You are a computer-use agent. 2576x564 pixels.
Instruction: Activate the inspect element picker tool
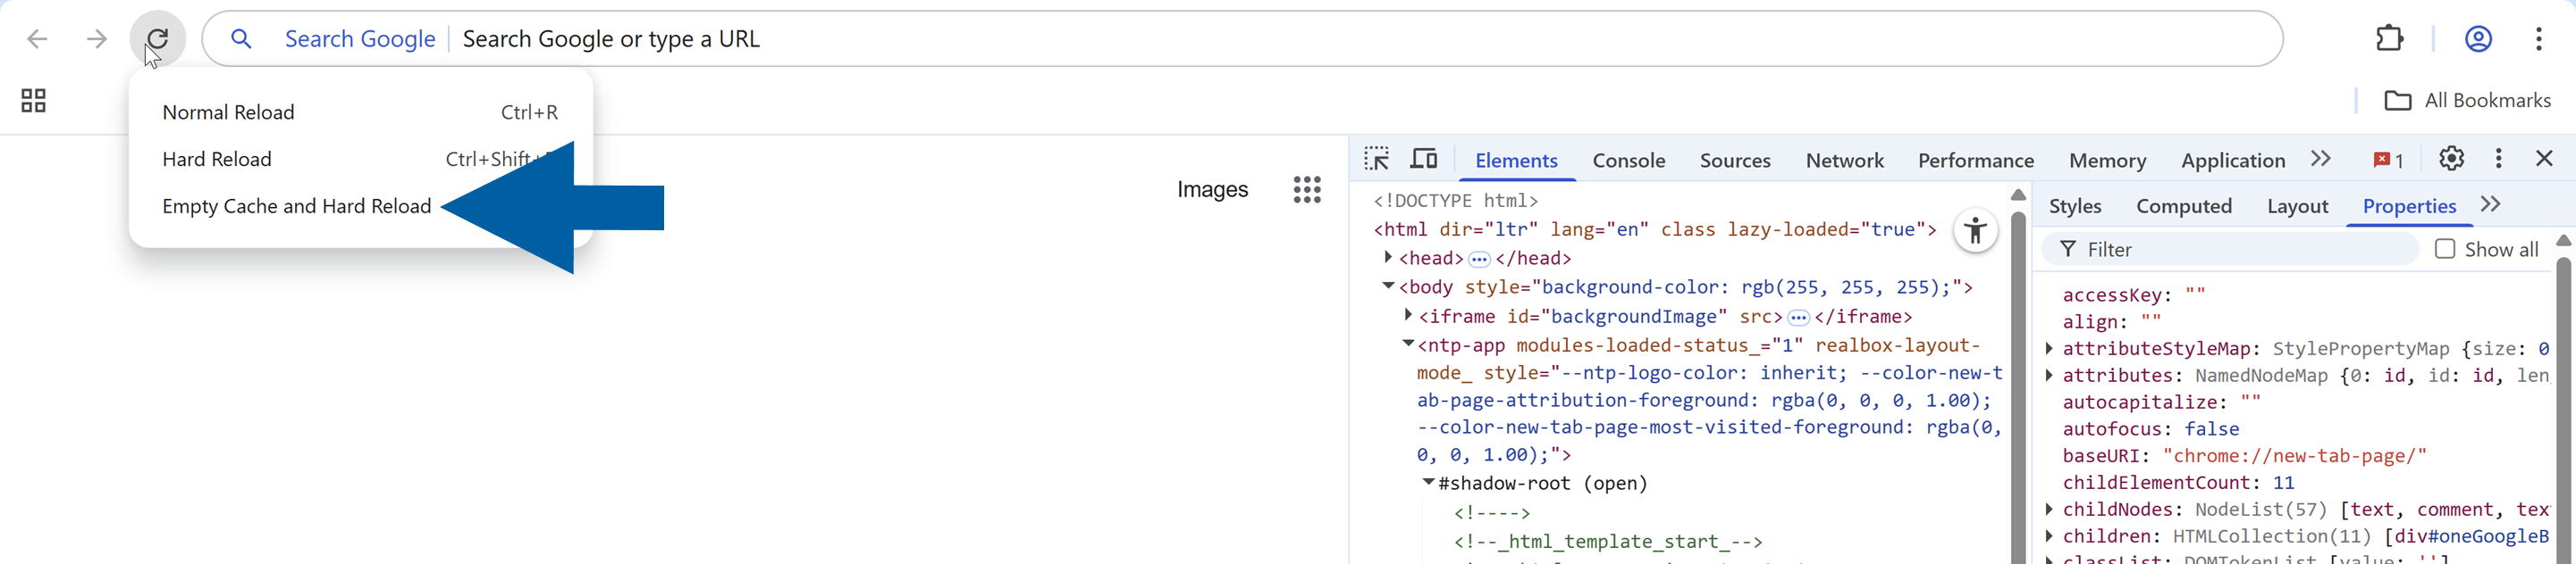1377,160
